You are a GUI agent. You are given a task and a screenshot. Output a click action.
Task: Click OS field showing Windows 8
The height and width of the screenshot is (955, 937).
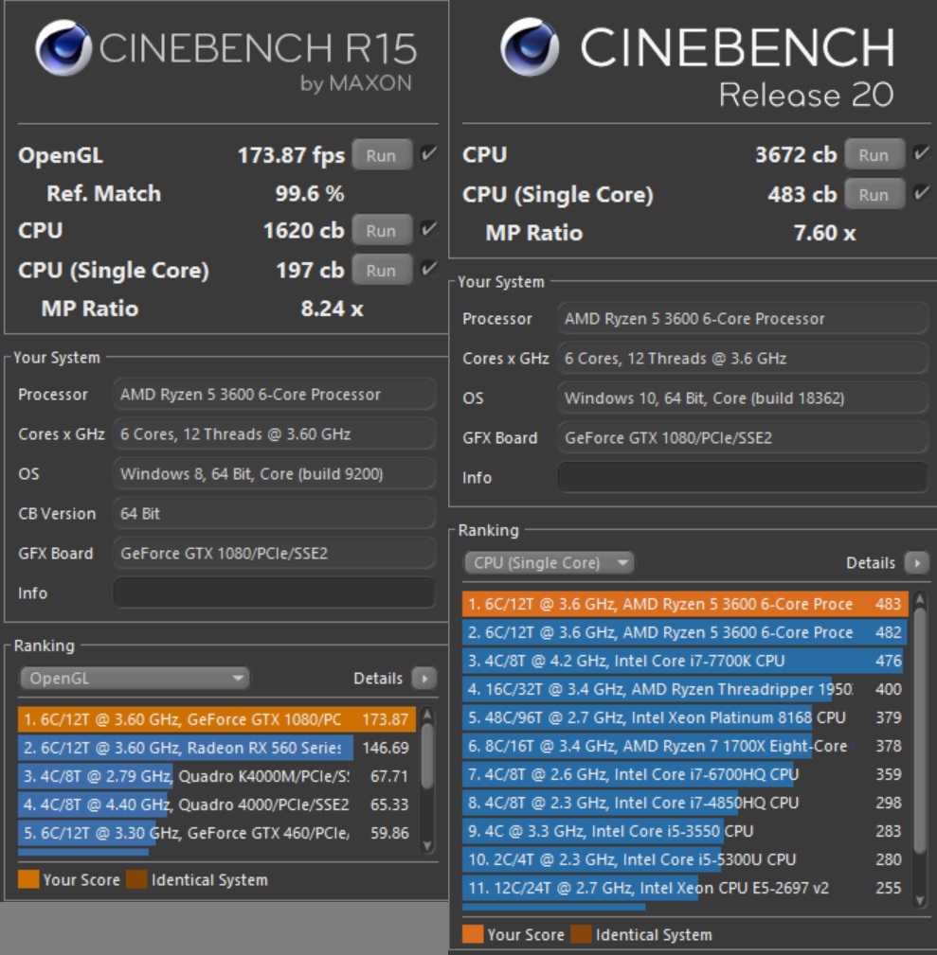click(275, 474)
